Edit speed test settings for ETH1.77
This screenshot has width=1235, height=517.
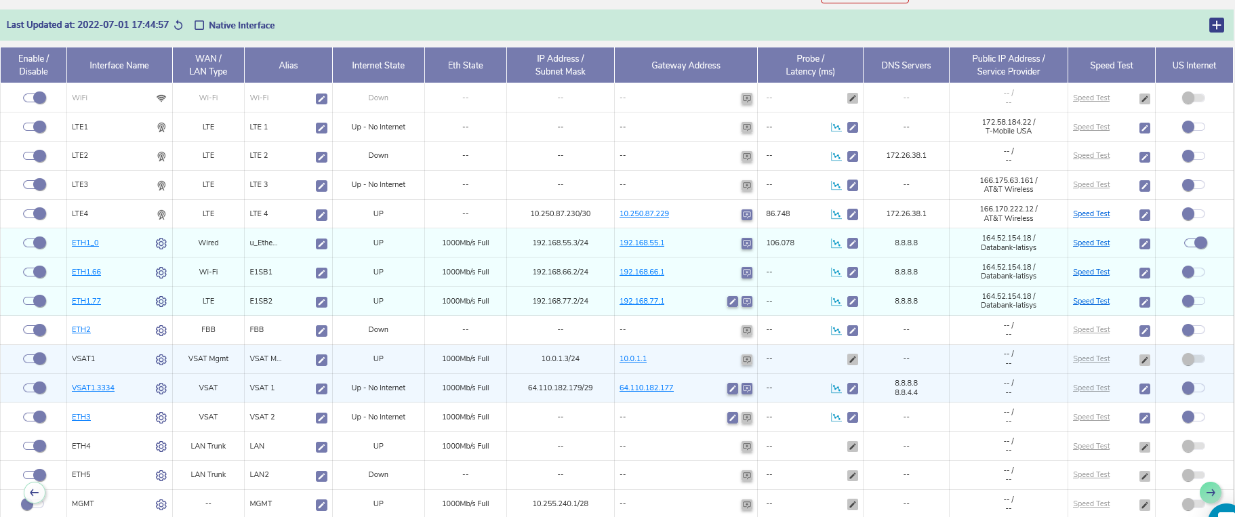pos(1144,302)
